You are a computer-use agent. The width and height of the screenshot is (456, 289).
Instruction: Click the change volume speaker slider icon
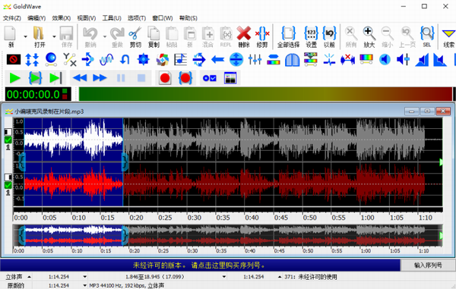(x=403, y=59)
